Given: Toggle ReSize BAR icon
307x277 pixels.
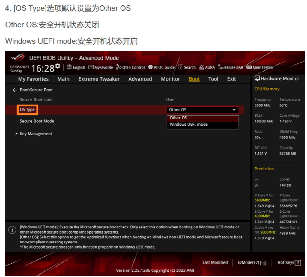Looking at the screenshot, I should [x=221, y=67].
